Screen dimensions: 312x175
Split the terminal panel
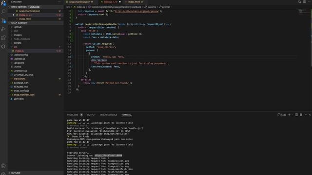click(x=296, y=115)
